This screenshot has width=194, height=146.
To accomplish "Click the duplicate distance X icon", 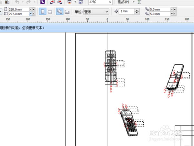I will [147, 9].
